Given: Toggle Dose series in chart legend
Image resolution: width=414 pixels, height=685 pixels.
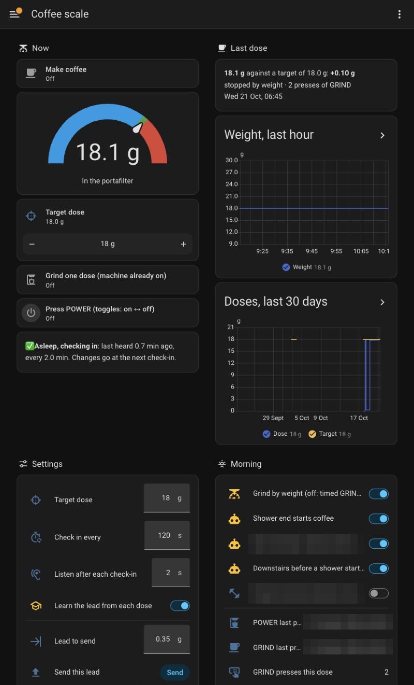Looking at the screenshot, I should pos(282,434).
